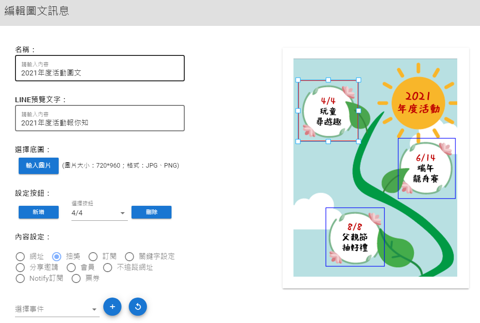Select the 6/14 端午龍舟賽 button region
The height and width of the screenshot is (323, 480).
tap(426, 169)
